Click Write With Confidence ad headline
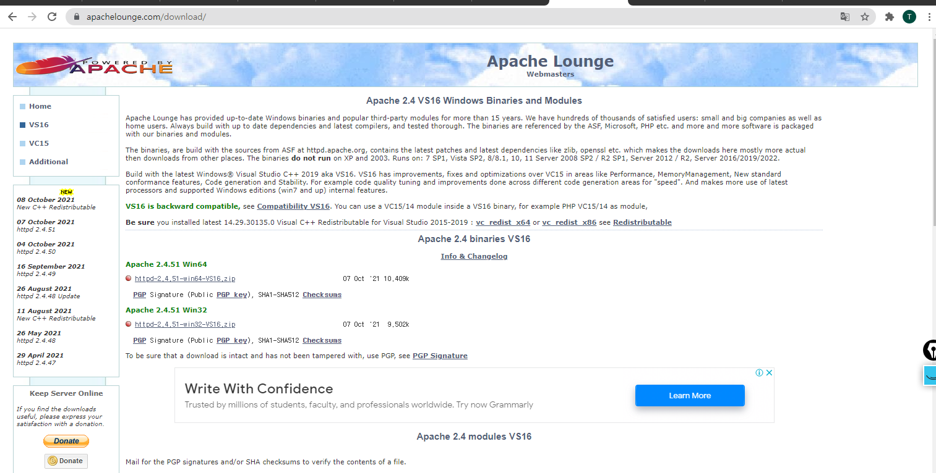This screenshot has width=936, height=473. [x=259, y=389]
